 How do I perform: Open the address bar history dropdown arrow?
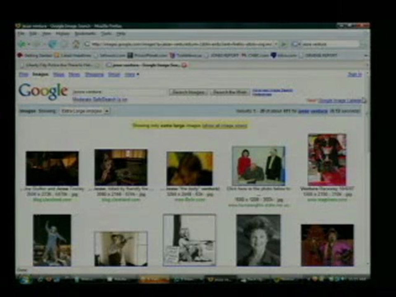click(x=276, y=44)
